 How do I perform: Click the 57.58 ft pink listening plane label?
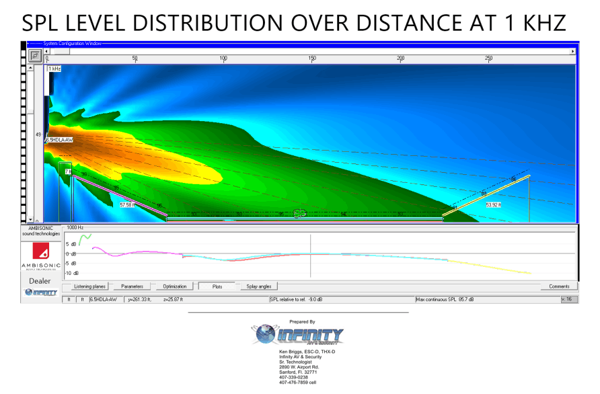127,204
